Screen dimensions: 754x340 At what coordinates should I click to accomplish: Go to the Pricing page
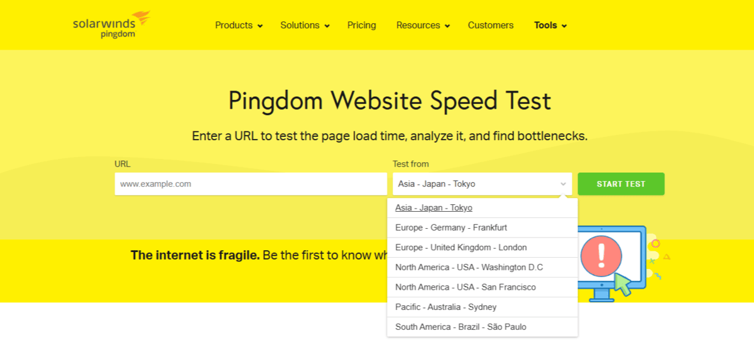[361, 25]
